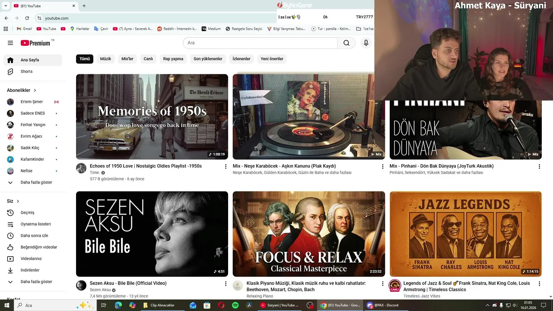This screenshot has width=553, height=311.
Task: Open the Windows Start menu
Action: [x=6, y=305]
